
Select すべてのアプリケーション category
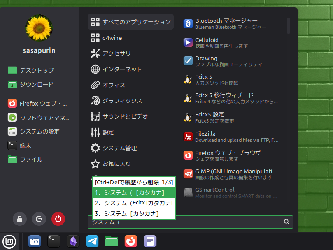[131, 22]
